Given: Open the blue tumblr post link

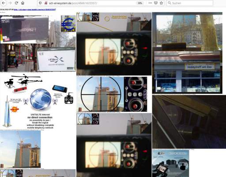Looking at the screenshot, I should coord(35,10).
